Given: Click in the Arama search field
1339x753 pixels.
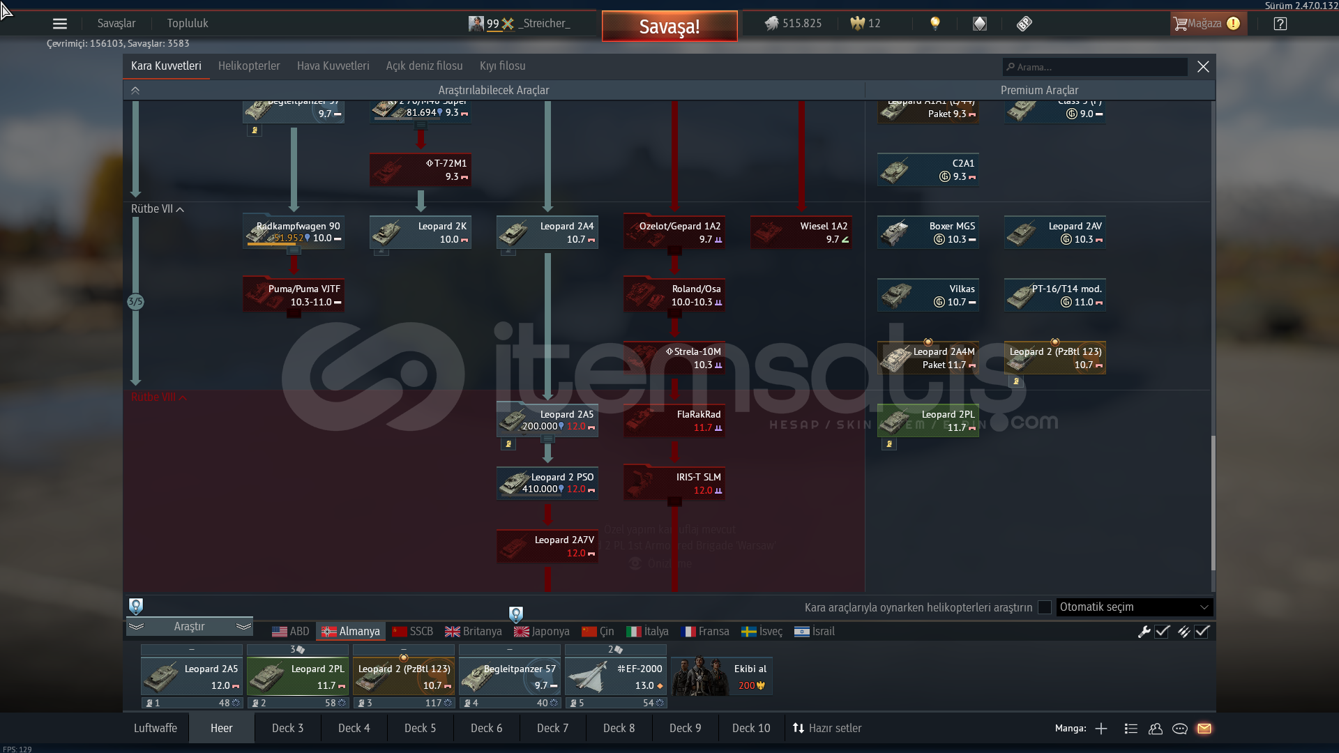Looking at the screenshot, I should tap(1095, 67).
